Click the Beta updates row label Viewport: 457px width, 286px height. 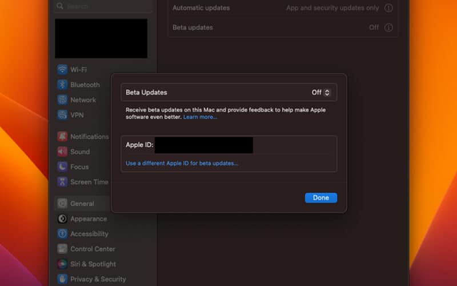tap(193, 27)
